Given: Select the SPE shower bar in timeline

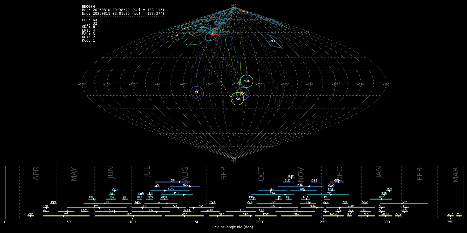Looking at the screenshot, I should coord(221,216).
